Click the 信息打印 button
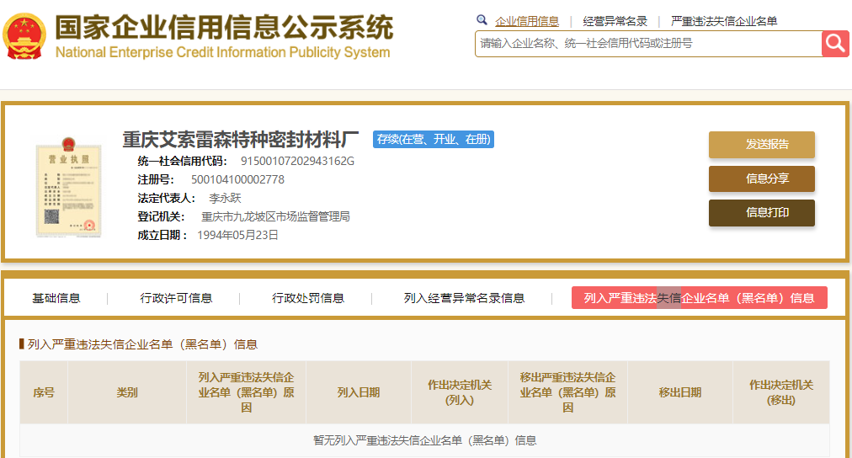852x458 pixels. 762,212
